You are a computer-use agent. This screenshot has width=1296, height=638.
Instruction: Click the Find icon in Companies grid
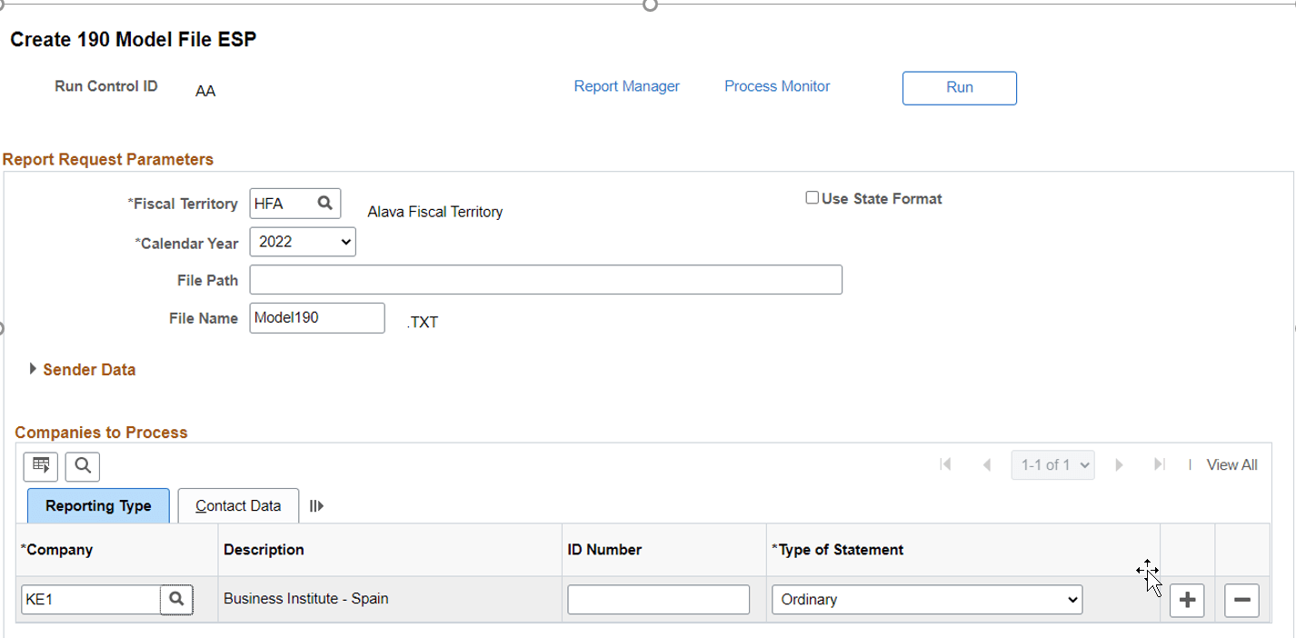coord(82,466)
